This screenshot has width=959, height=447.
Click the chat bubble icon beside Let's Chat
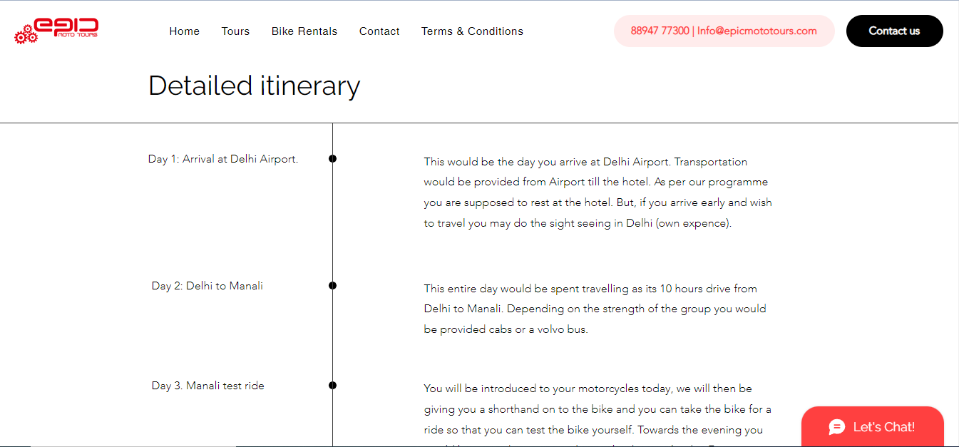coord(837,427)
